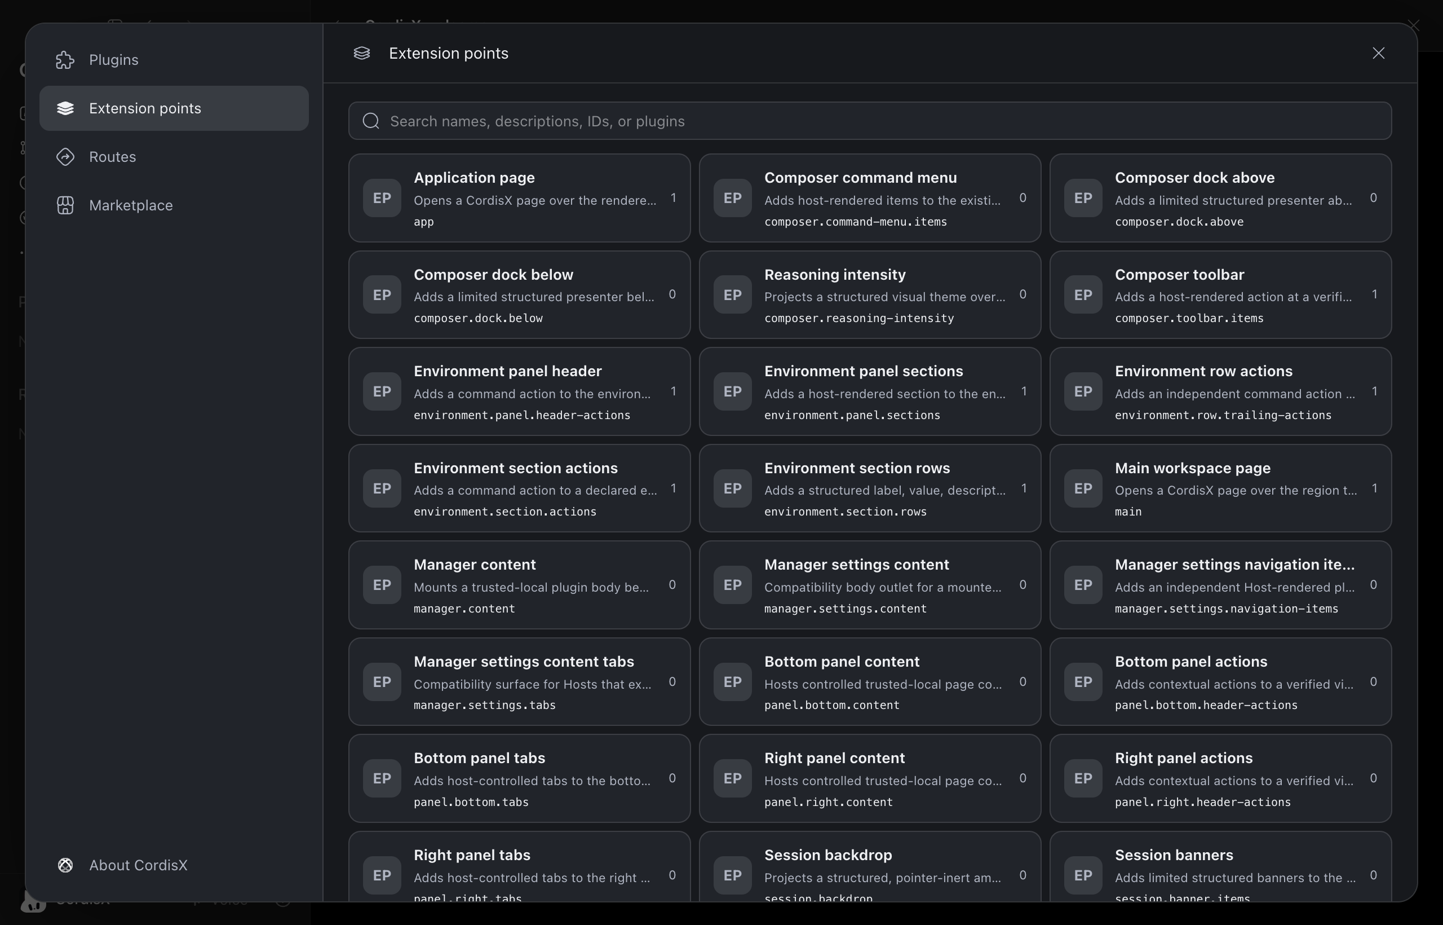Click the count 1 on Application page card
1443x925 pixels.
click(674, 197)
